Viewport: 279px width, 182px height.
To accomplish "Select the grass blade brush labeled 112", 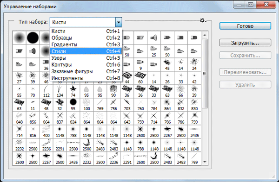I will (x=46, y=91).
